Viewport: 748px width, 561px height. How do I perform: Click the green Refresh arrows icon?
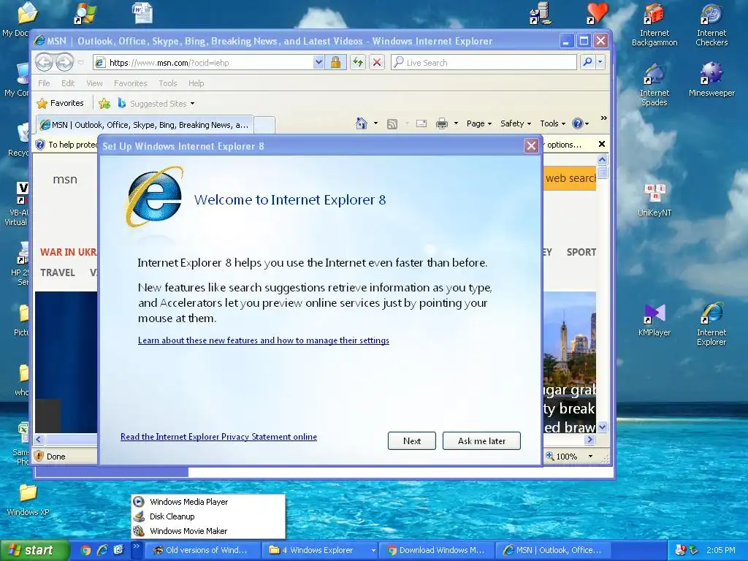358,62
